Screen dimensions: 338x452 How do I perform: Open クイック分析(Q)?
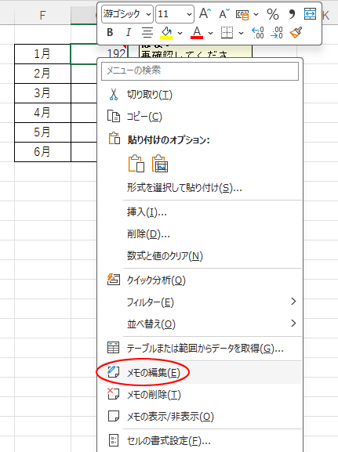tap(200, 280)
